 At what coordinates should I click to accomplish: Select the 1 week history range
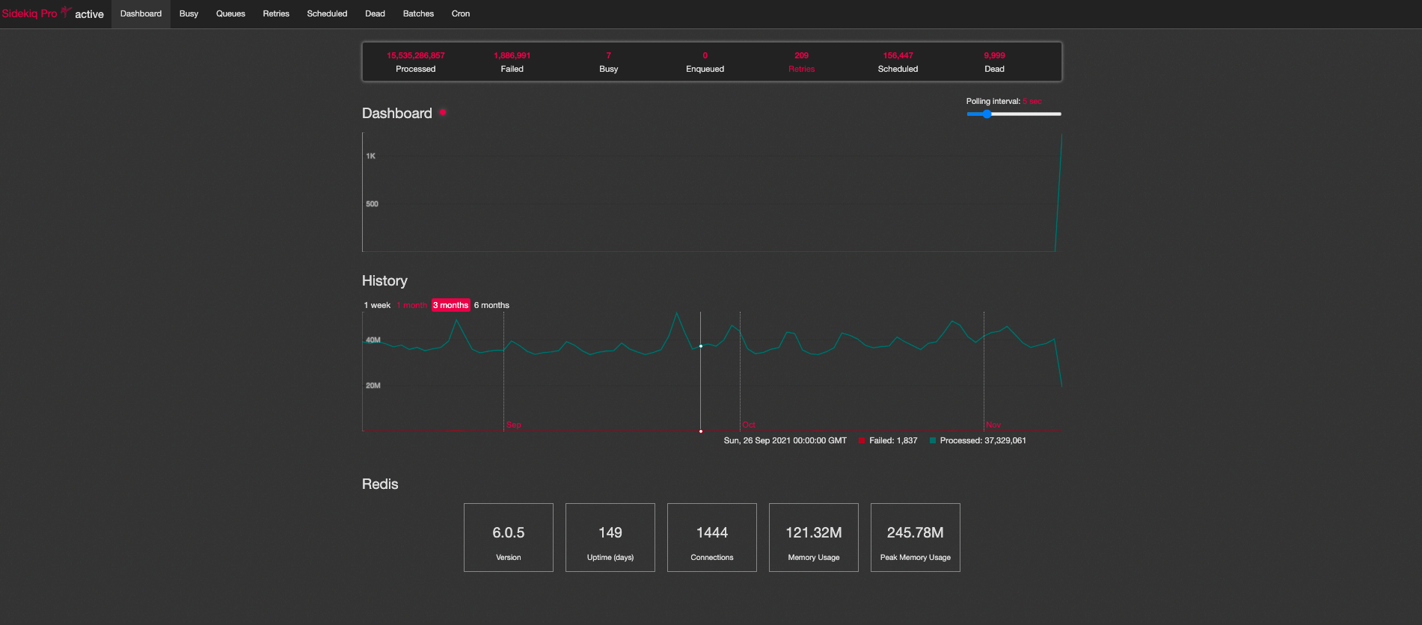377,305
